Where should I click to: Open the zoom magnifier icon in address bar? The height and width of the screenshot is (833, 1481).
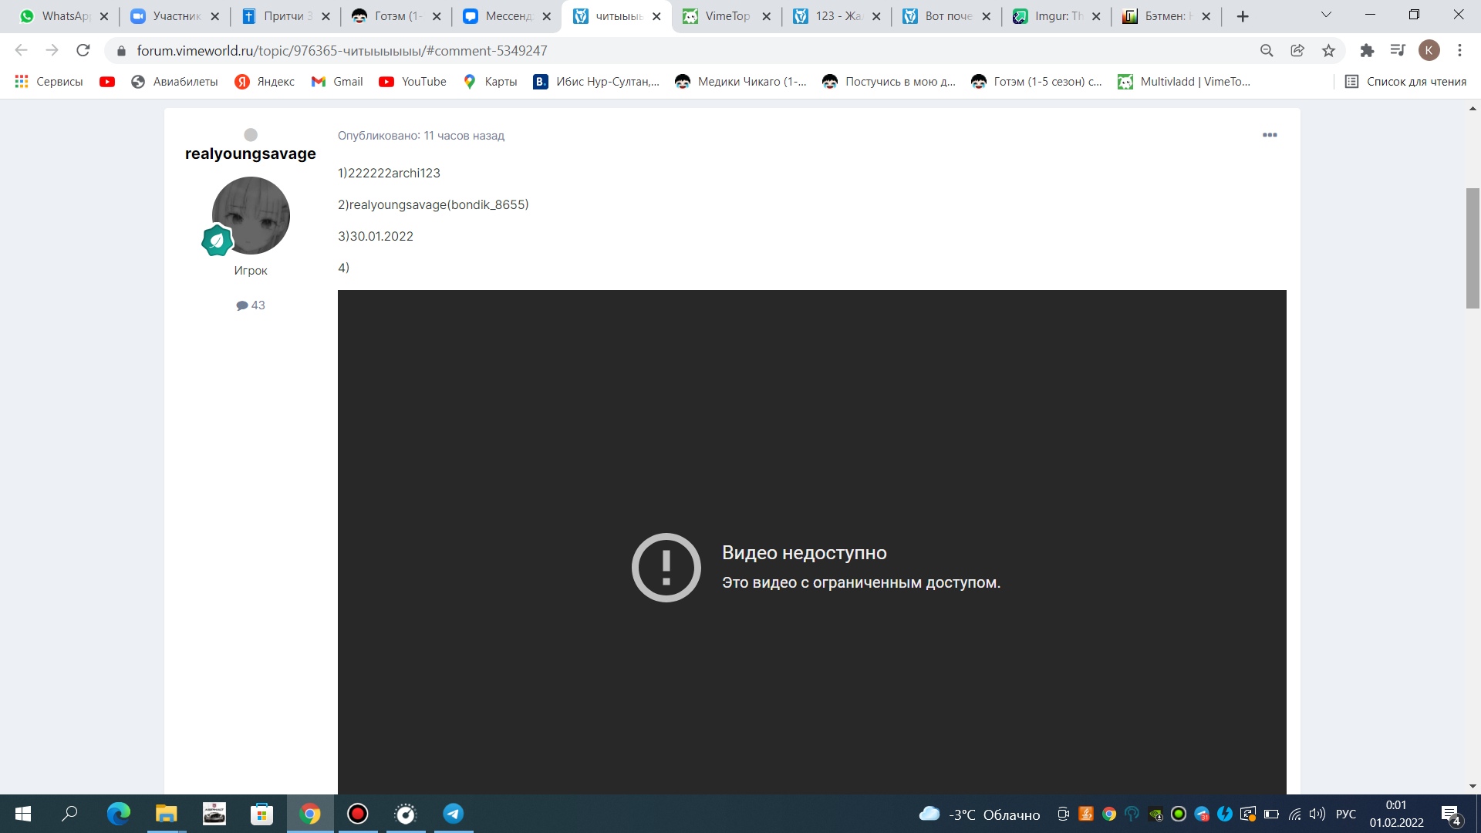coord(1267,50)
